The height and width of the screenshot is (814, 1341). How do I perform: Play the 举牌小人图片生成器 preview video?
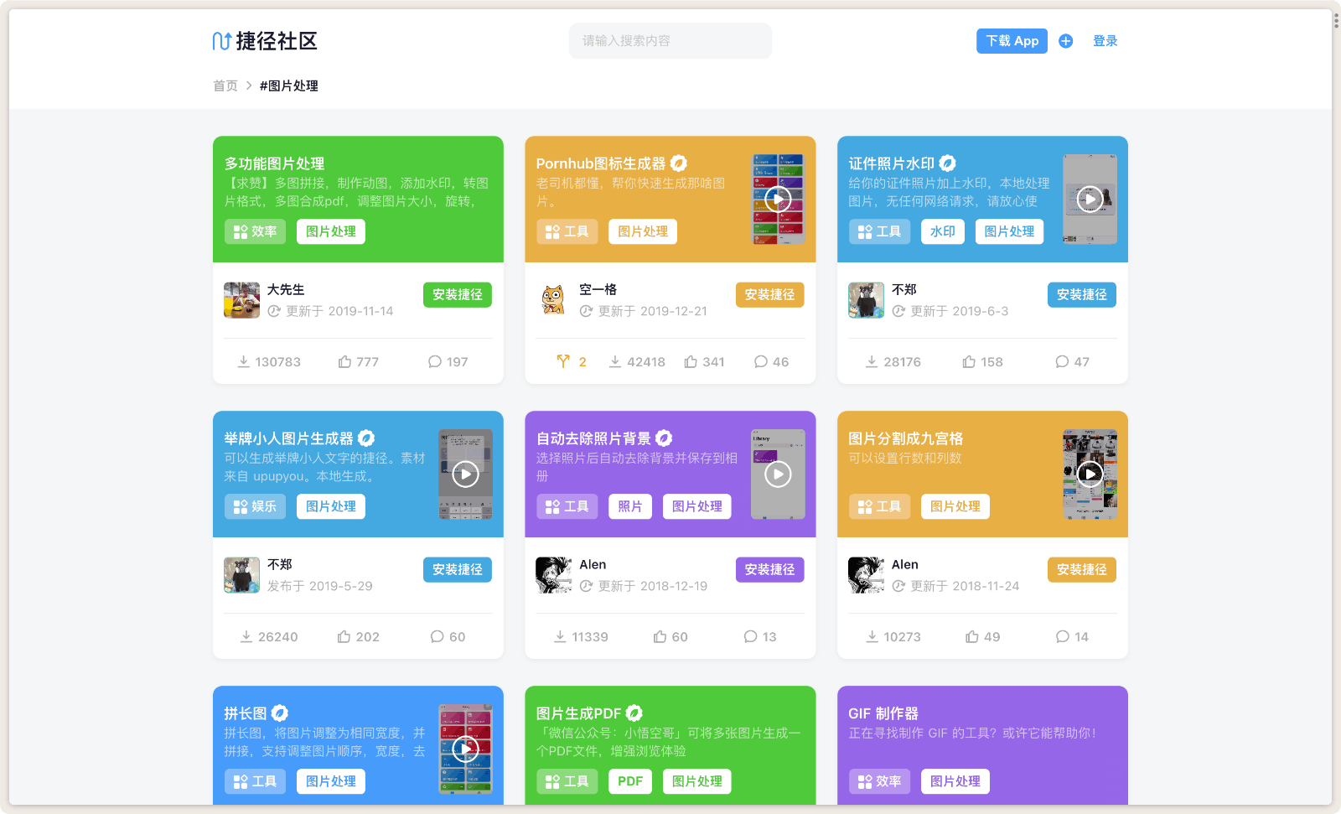pos(465,474)
